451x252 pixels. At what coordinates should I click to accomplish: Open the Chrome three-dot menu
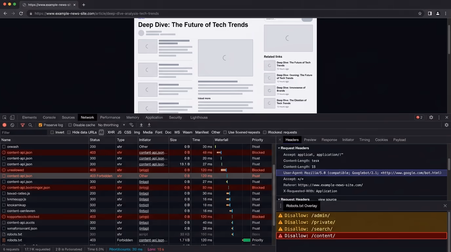coord(445,13)
